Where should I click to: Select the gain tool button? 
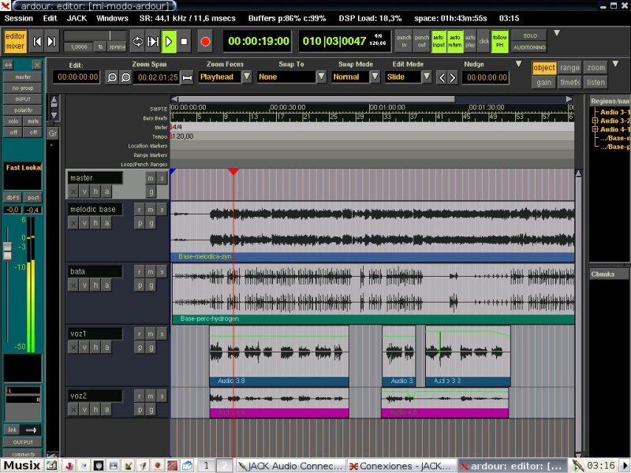(543, 83)
